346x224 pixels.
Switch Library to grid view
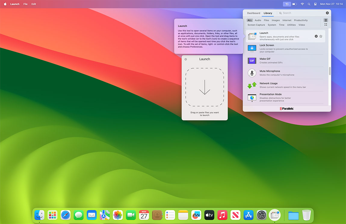(x=326, y=25)
